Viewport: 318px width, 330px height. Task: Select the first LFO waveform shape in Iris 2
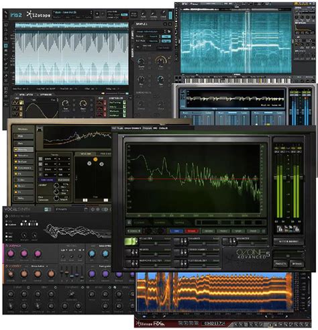(x=15, y=103)
